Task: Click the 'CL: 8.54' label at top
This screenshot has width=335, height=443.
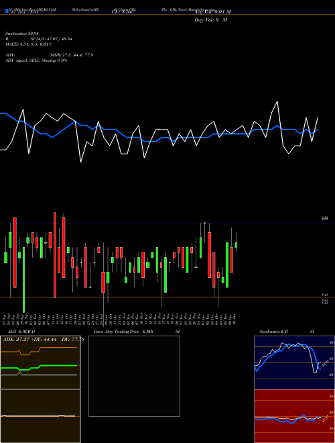Action: click(x=122, y=12)
